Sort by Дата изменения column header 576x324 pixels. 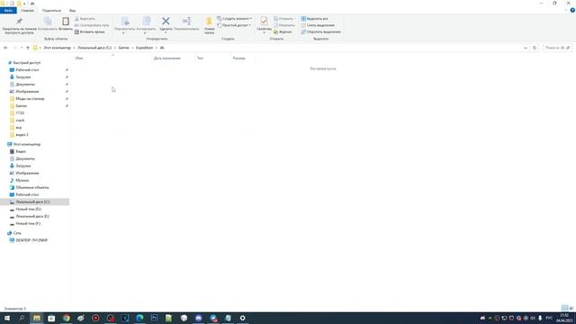(166, 58)
